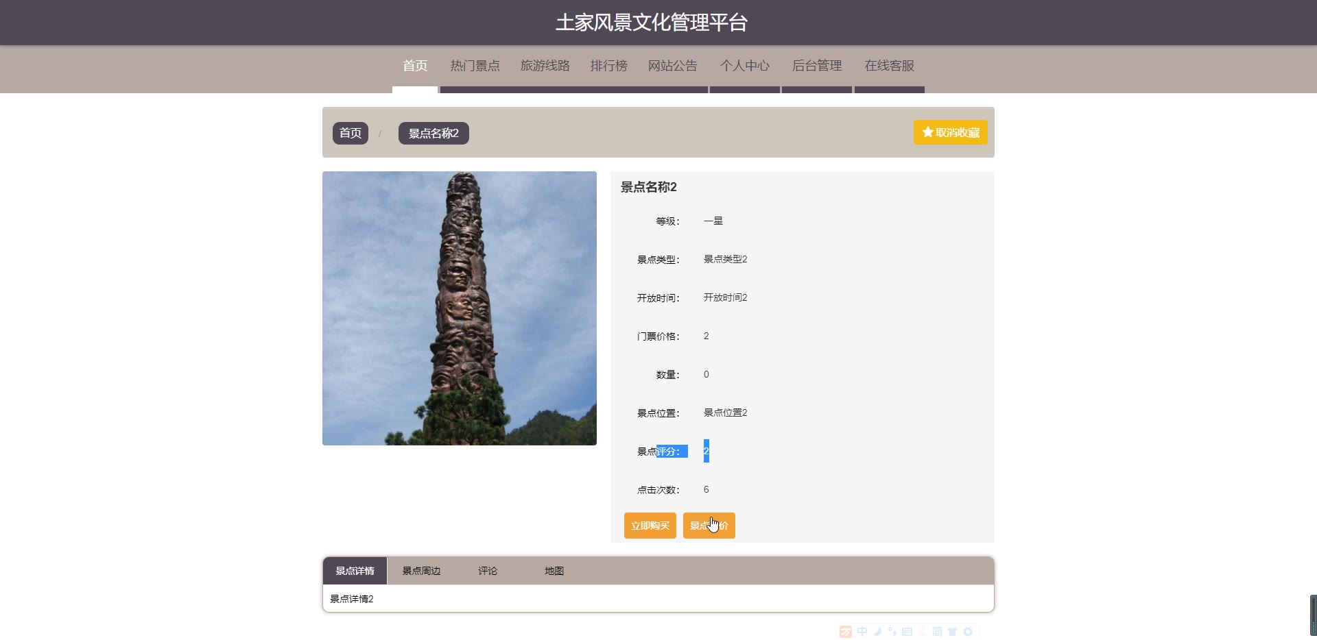Click the Sogou input method logo icon
Image resolution: width=1317 pixels, height=640 pixels.
click(x=846, y=632)
